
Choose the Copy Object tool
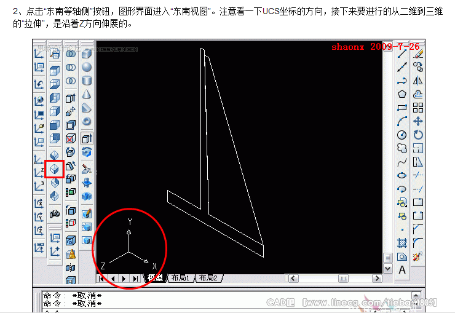(418, 67)
